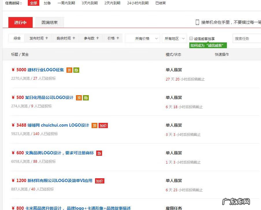
Task: Click the 加价 badge on 锤锤网 LOGO task
Action: tap(103, 125)
